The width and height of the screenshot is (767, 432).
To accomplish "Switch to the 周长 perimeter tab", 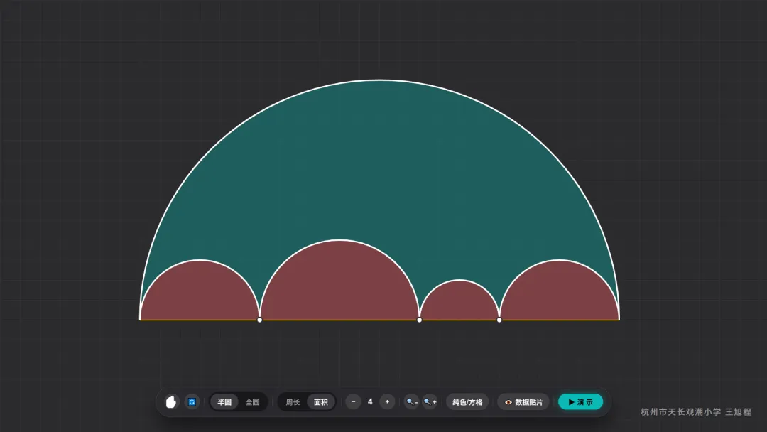I will coord(293,401).
